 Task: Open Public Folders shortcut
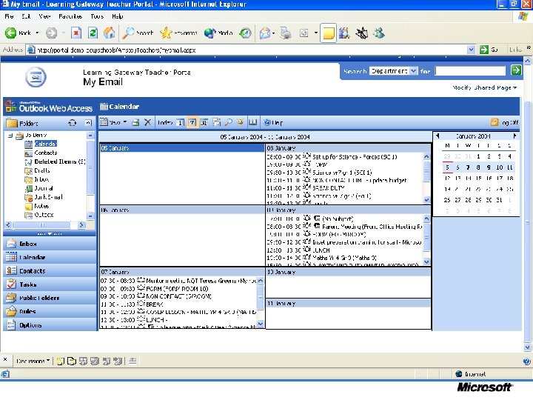(x=50, y=298)
